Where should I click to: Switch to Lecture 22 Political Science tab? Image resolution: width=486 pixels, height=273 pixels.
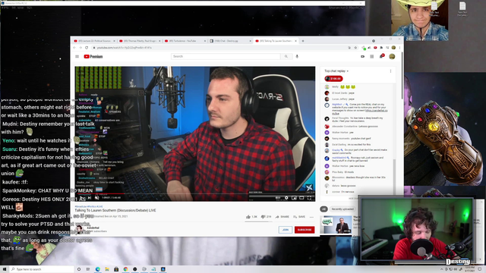click(x=93, y=41)
